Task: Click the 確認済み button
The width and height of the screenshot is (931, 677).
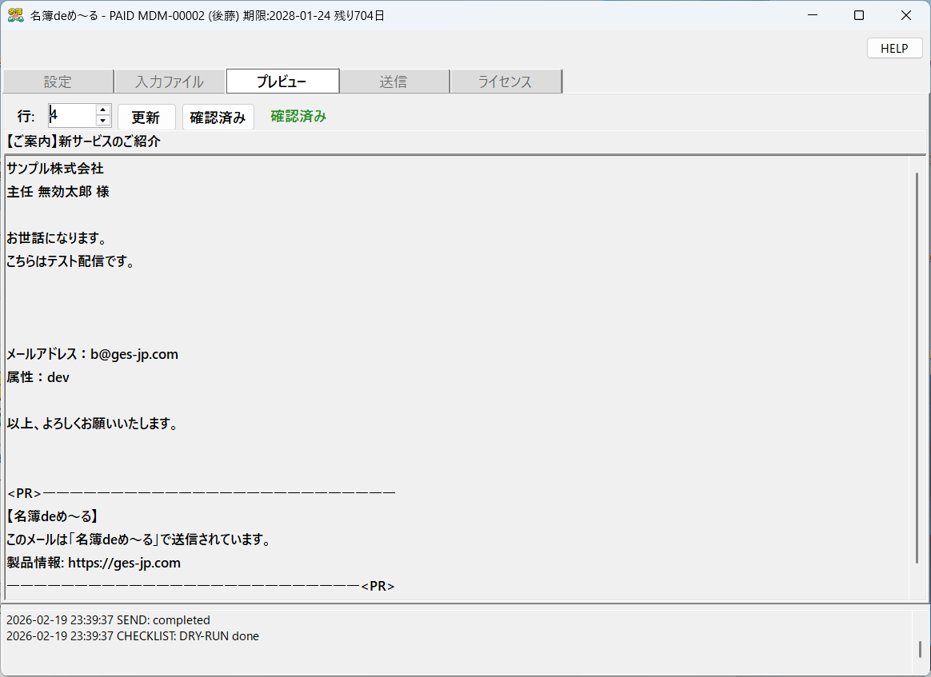Action: [218, 117]
